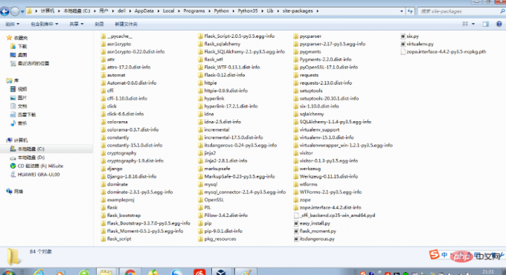Click Chrome icon in the taskbar
This screenshot has width=506, height=275.
click(130, 272)
